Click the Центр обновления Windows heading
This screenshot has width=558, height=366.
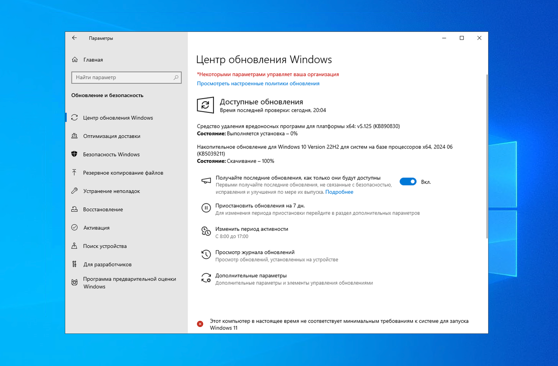[x=264, y=59]
